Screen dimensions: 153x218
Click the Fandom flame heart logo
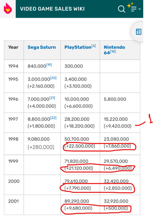(x=8, y=9)
